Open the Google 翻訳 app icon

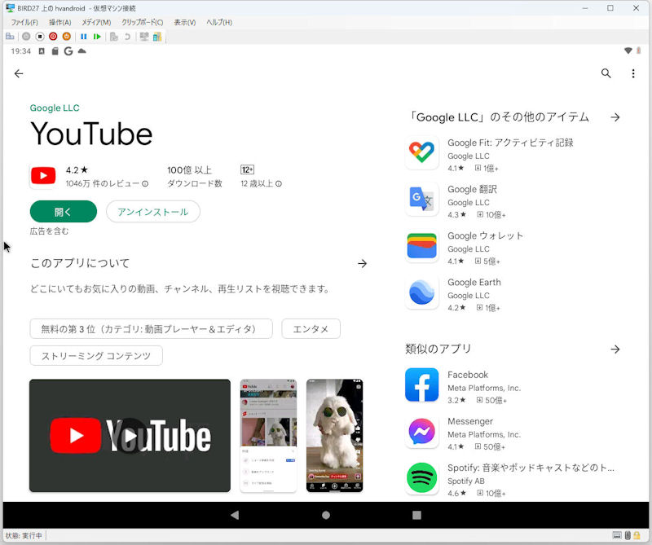coord(421,199)
